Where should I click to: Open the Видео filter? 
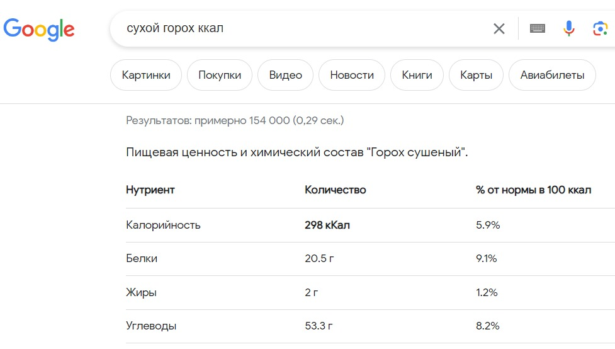[286, 76]
